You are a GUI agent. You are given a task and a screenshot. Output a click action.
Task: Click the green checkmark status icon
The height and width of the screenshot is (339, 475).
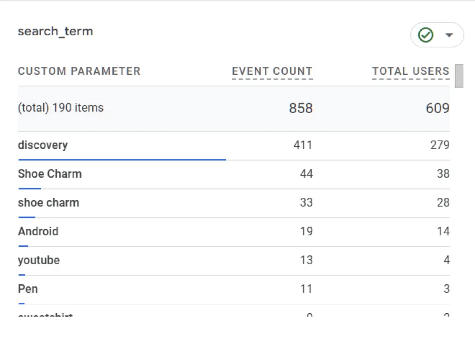(x=425, y=35)
